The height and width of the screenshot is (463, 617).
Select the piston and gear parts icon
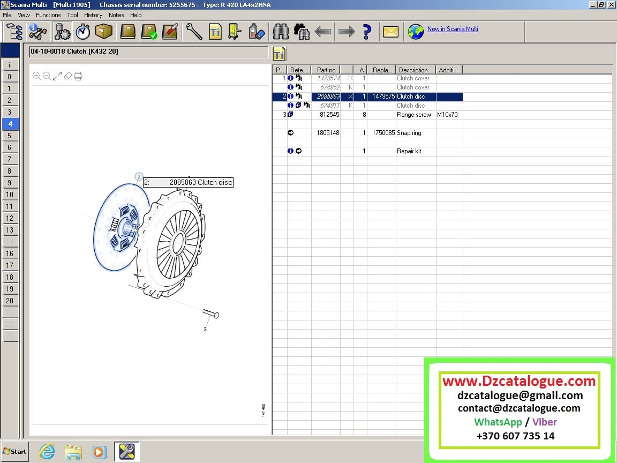62,32
